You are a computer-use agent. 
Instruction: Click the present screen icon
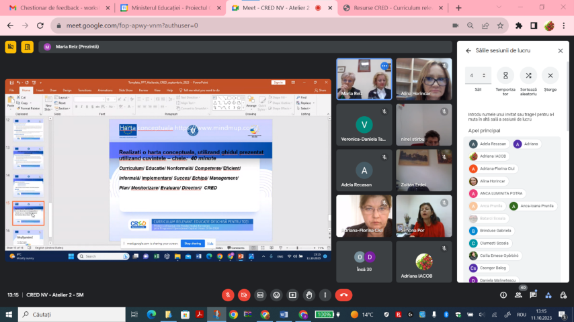coord(292,294)
